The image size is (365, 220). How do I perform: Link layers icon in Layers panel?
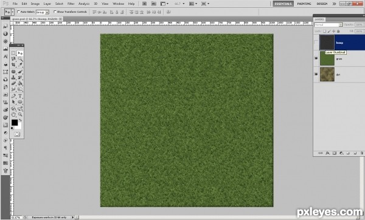tap(321, 153)
